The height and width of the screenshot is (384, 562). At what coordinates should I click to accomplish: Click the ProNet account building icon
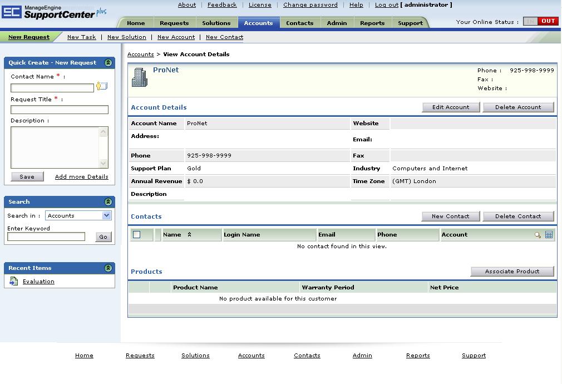pyautogui.click(x=139, y=78)
